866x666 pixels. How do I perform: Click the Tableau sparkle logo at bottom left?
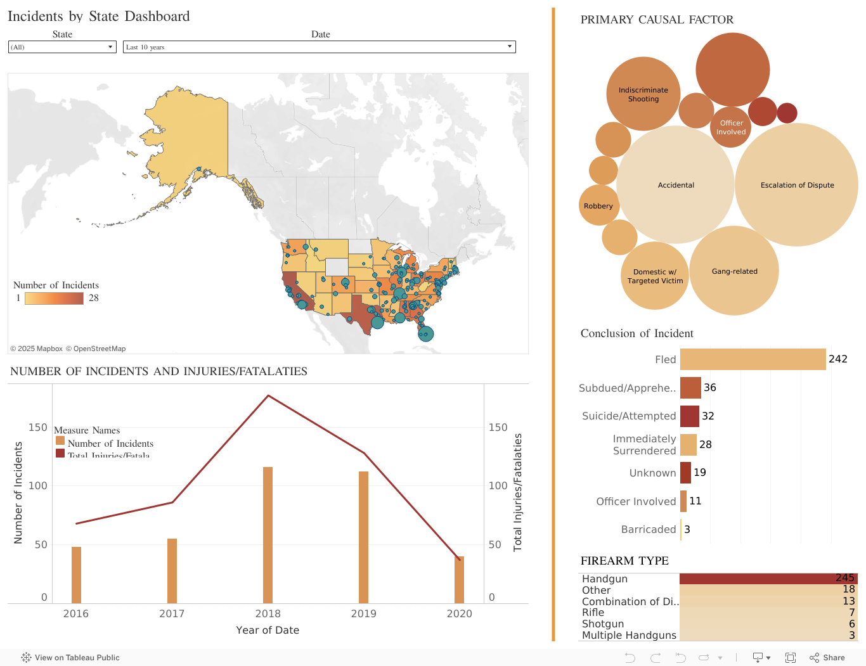25,658
